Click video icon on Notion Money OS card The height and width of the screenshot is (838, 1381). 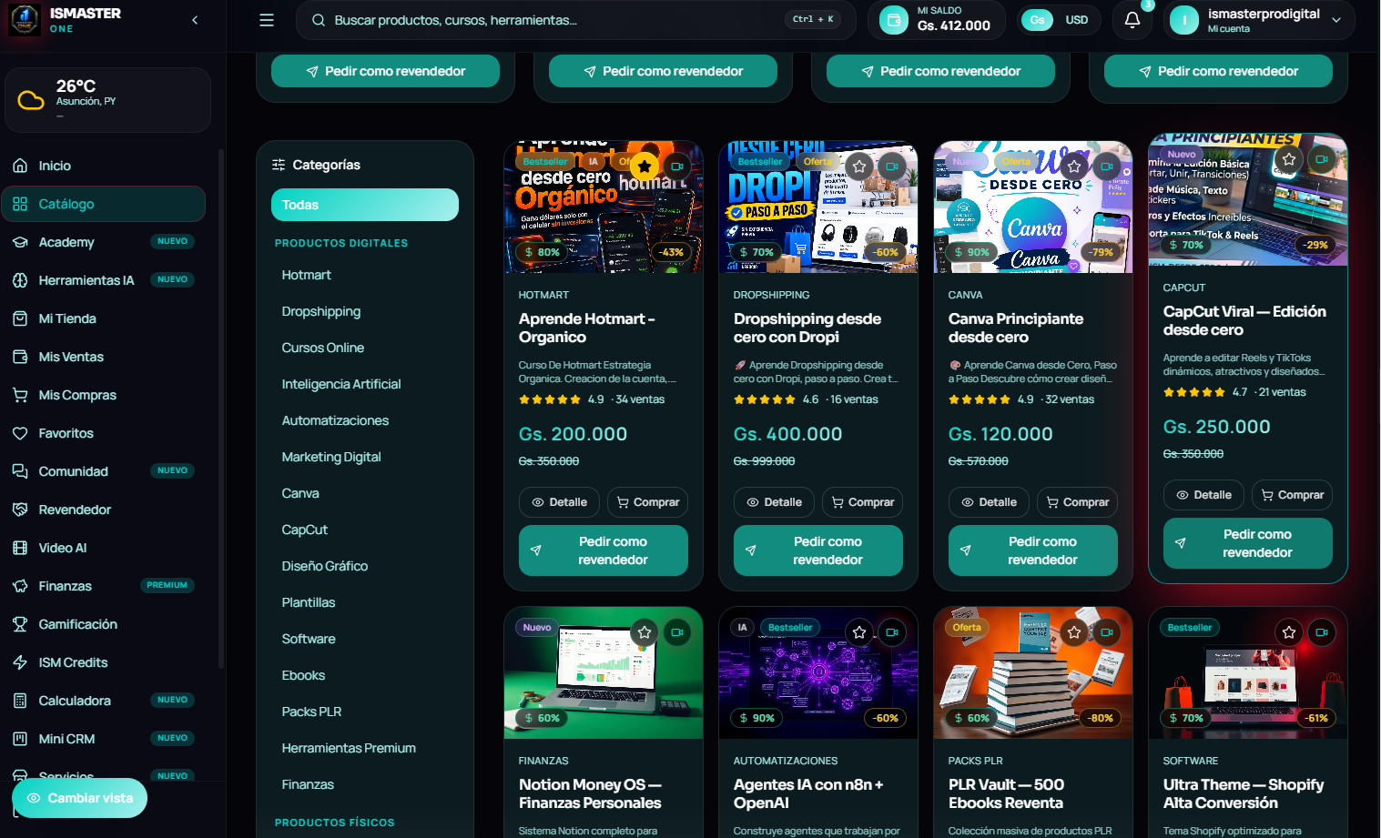click(677, 632)
